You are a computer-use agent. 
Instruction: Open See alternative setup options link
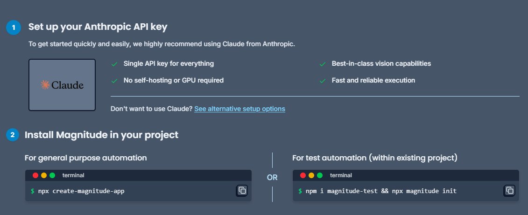(x=239, y=109)
